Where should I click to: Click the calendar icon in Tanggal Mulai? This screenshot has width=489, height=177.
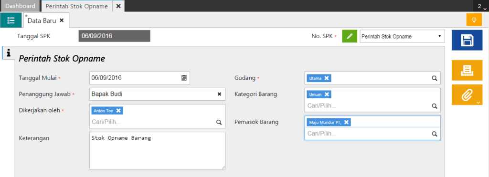(x=184, y=78)
